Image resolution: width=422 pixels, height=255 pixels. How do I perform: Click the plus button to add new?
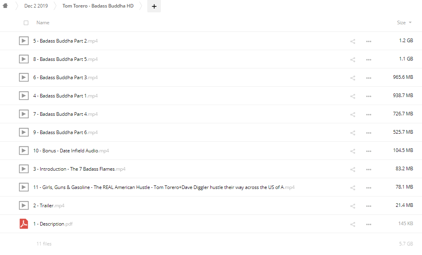pyautogui.click(x=154, y=6)
